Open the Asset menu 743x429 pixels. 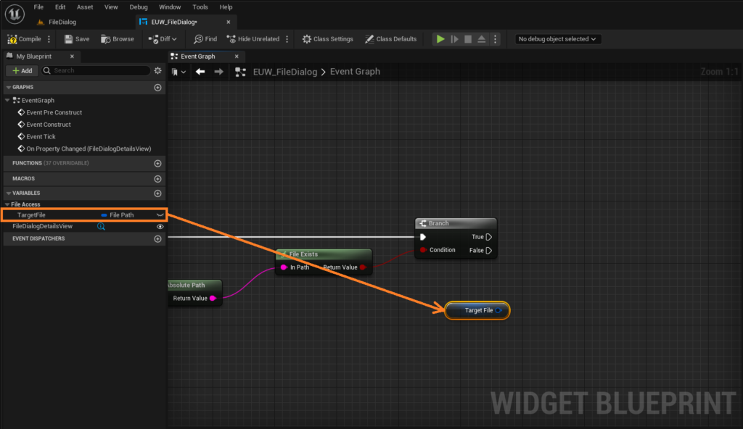[85, 7]
